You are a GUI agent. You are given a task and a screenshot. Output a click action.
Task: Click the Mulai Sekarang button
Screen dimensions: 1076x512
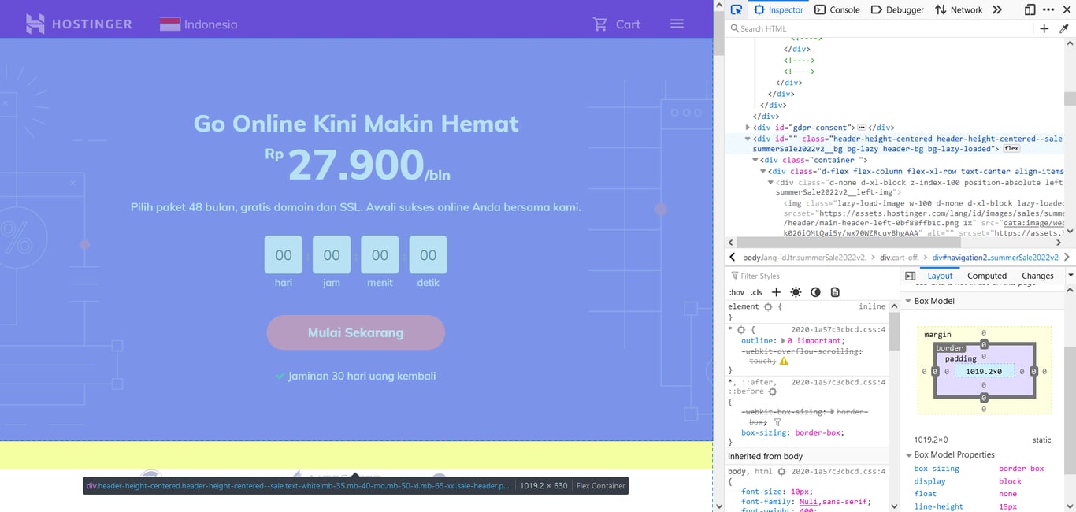click(x=356, y=332)
